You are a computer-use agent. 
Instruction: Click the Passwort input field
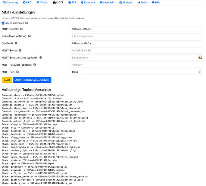point(136,65)
